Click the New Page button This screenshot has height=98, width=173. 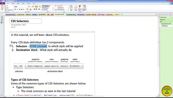pos(163,17)
